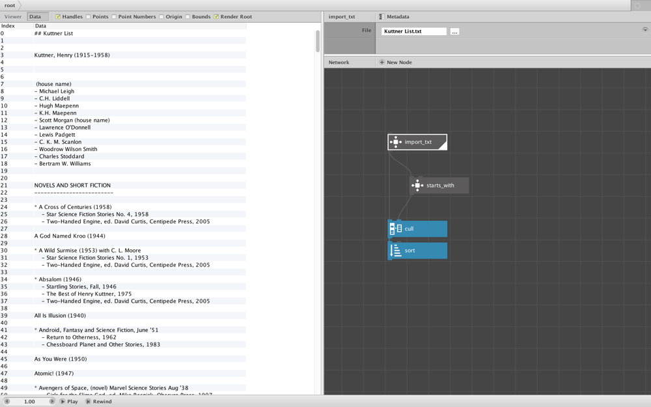Open the parameter panel's dropdown arrow
Screen dimensions: 651x407
(x=645, y=30)
